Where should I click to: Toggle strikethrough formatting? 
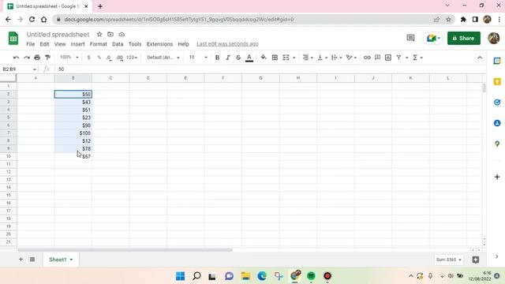238,58
